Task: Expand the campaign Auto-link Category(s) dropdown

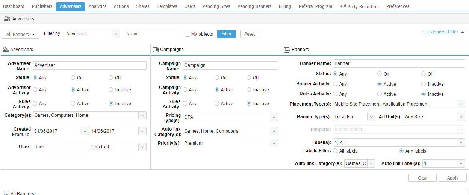Action: click(274, 131)
